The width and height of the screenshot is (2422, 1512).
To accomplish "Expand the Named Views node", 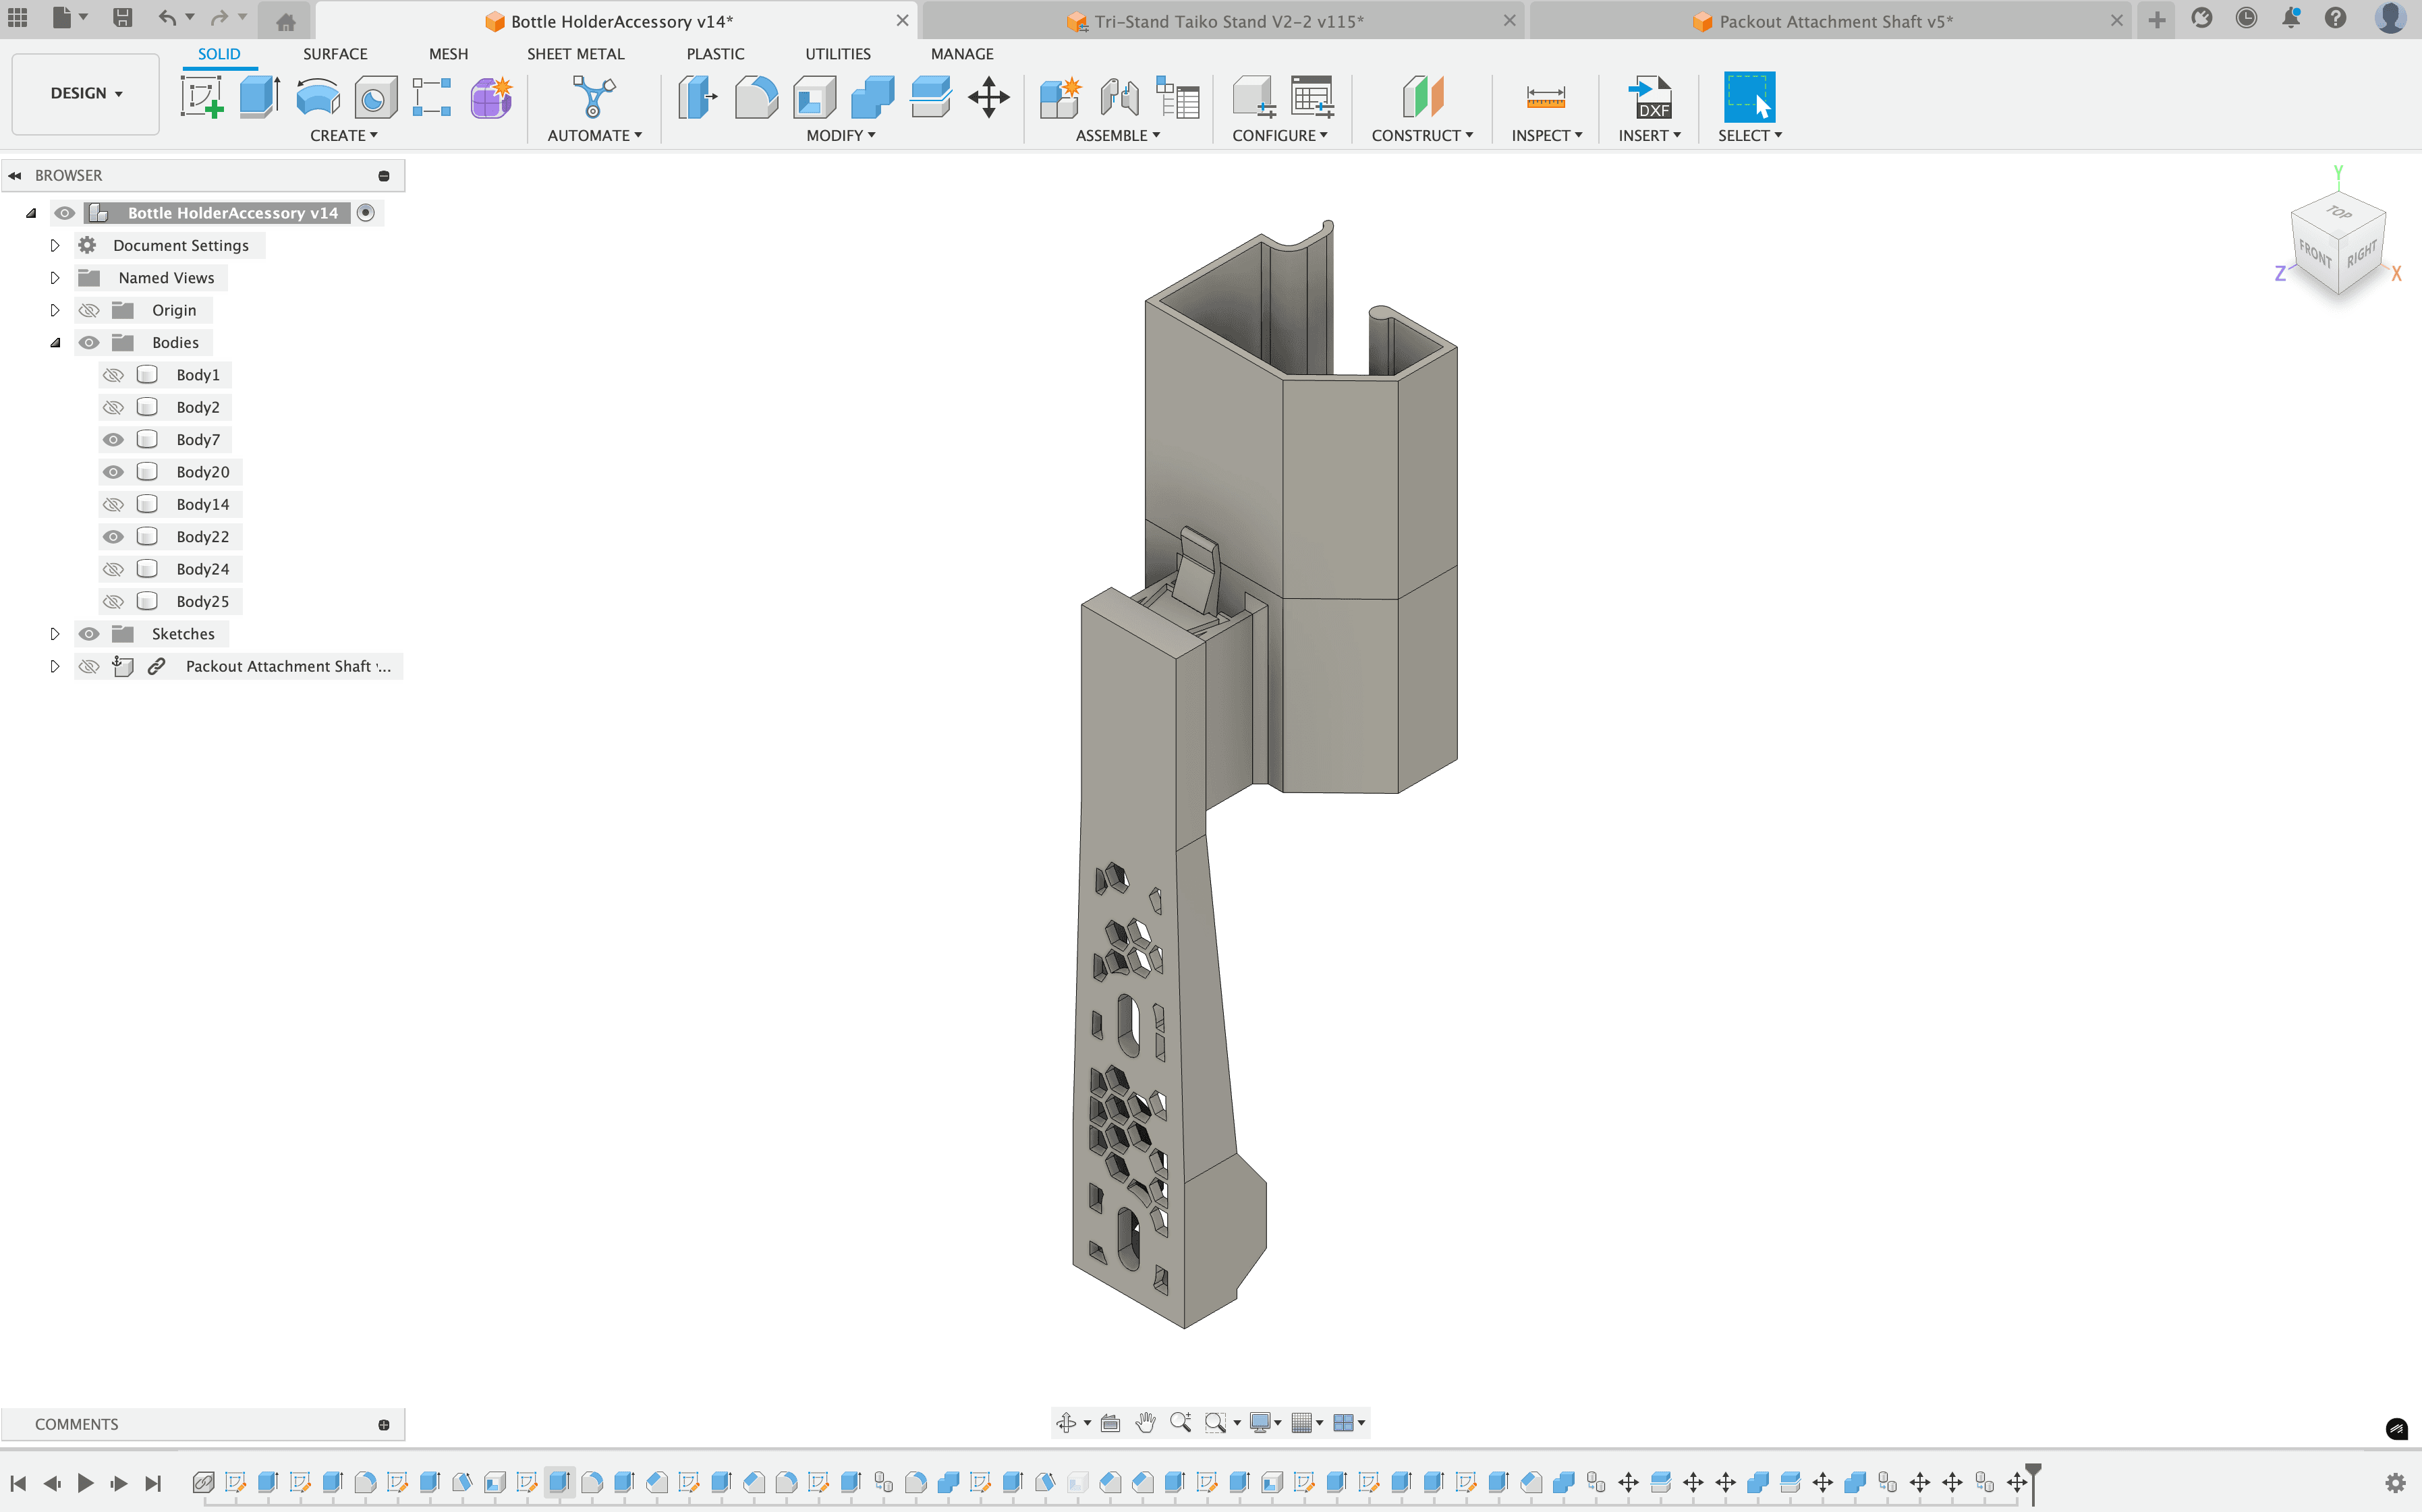I will [55, 278].
